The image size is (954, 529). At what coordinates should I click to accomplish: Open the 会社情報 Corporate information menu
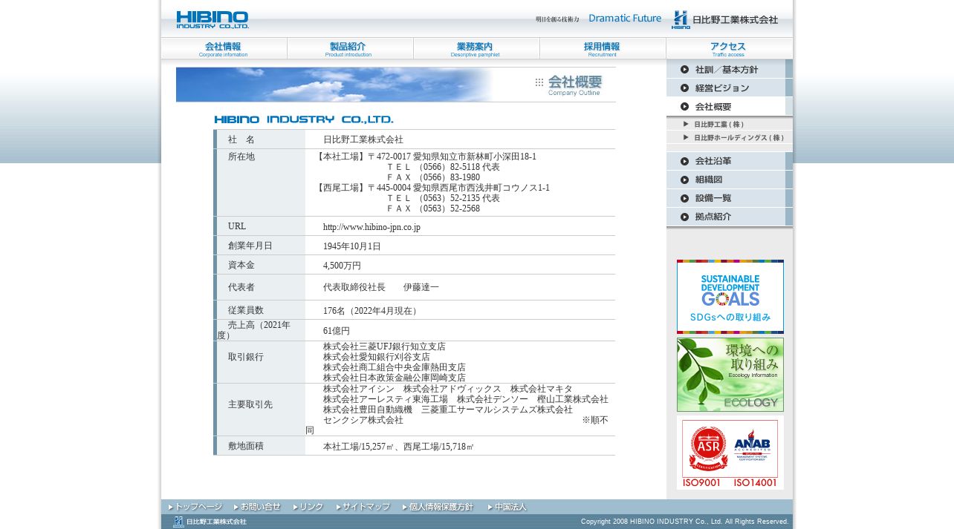tap(224, 49)
